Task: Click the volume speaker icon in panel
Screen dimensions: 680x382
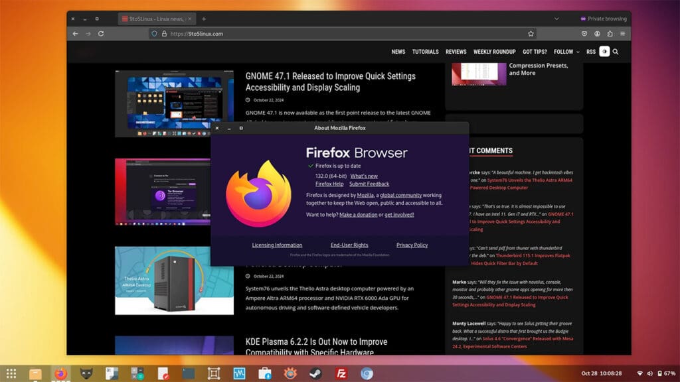Action: [649, 373]
